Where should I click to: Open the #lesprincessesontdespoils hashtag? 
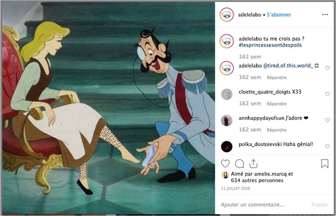coord(270,45)
